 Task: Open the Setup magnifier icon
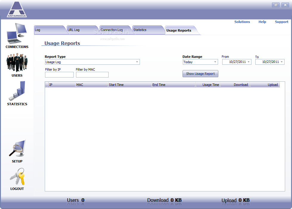point(17,148)
